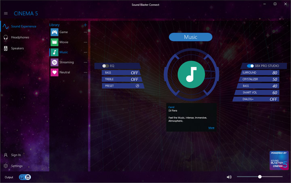Click the Powered by Sound Blaster Cinema 5 logo
The height and width of the screenshot is (183, 291).
coord(279,160)
